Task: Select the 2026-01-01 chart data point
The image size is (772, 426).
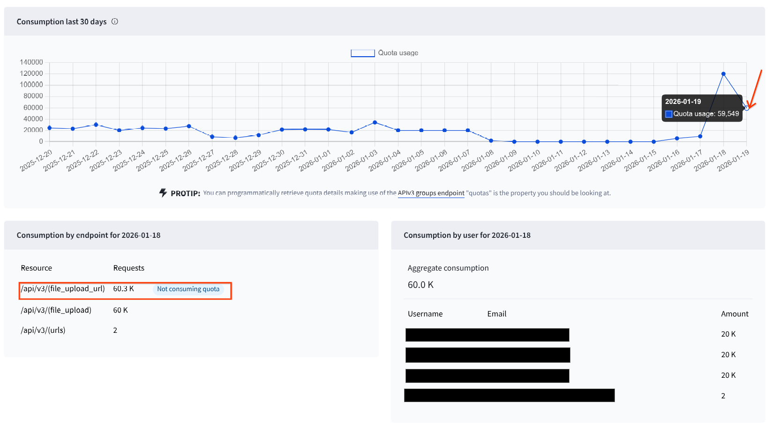Action: click(x=328, y=129)
